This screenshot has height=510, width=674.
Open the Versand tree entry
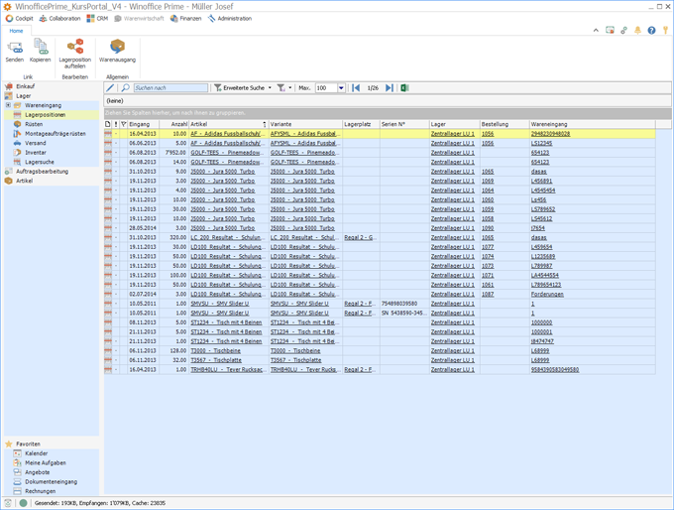(36, 143)
